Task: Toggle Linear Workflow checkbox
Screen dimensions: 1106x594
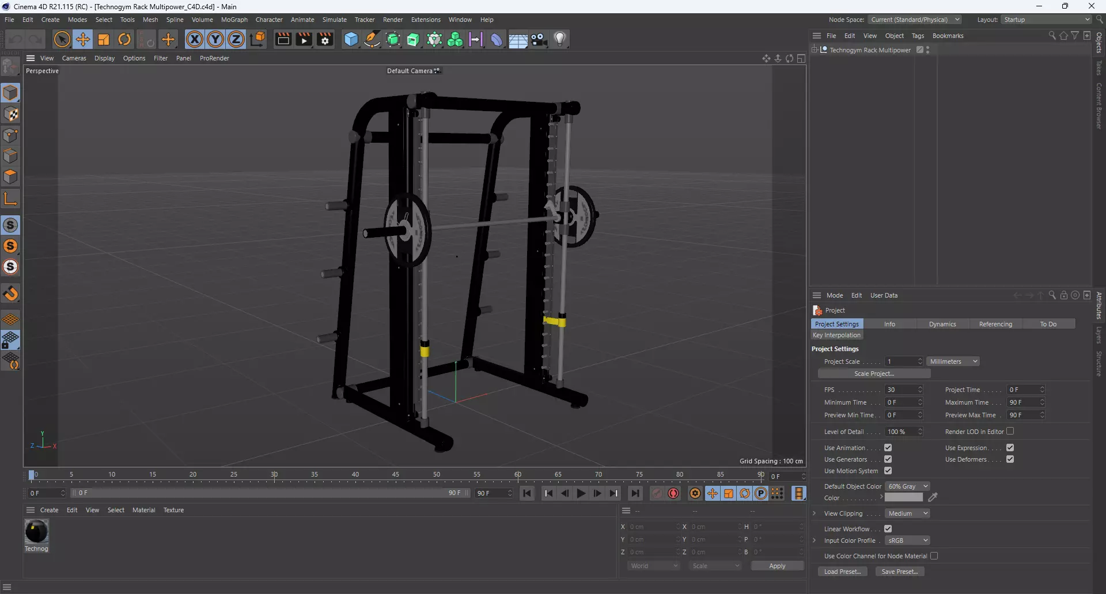Action: point(888,529)
